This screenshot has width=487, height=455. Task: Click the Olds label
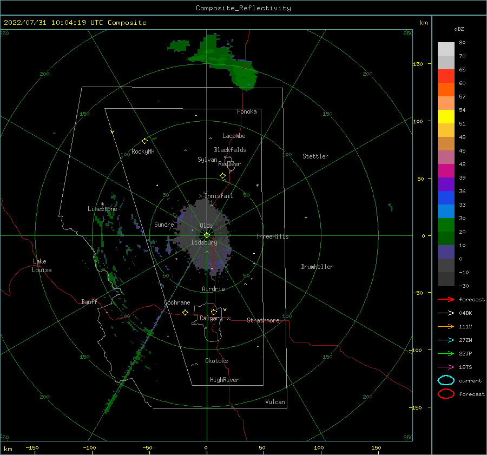(x=206, y=226)
